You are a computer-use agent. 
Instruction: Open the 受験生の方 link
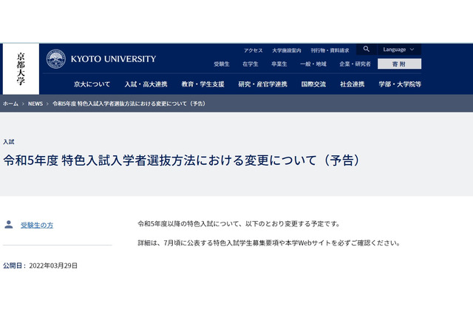tap(37, 225)
